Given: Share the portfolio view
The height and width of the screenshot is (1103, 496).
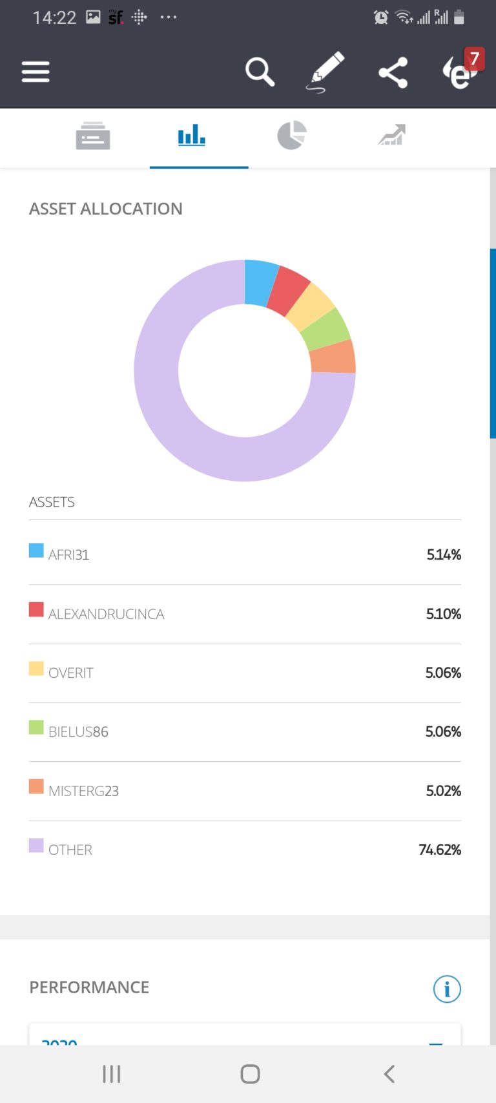Looking at the screenshot, I should 393,72.
